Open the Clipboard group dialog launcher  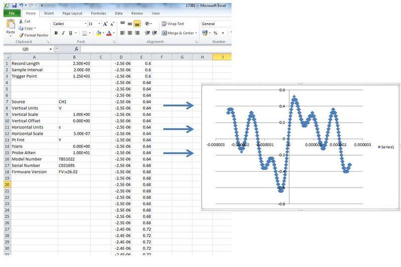48,42
